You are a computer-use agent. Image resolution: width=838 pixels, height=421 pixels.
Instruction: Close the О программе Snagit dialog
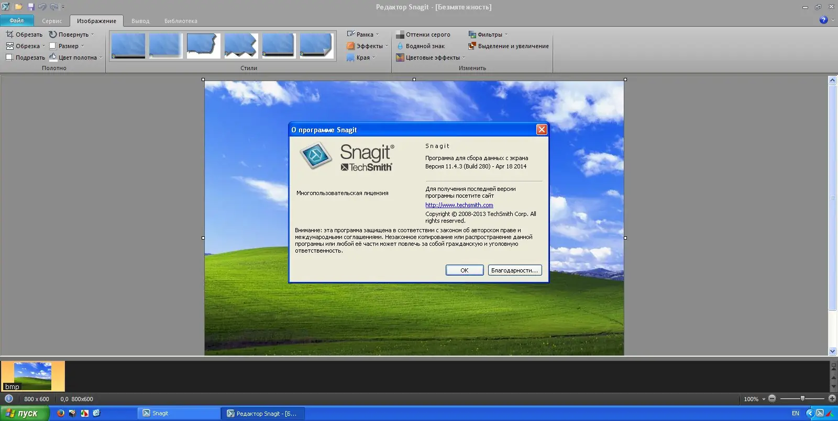(x=542, y=130)
